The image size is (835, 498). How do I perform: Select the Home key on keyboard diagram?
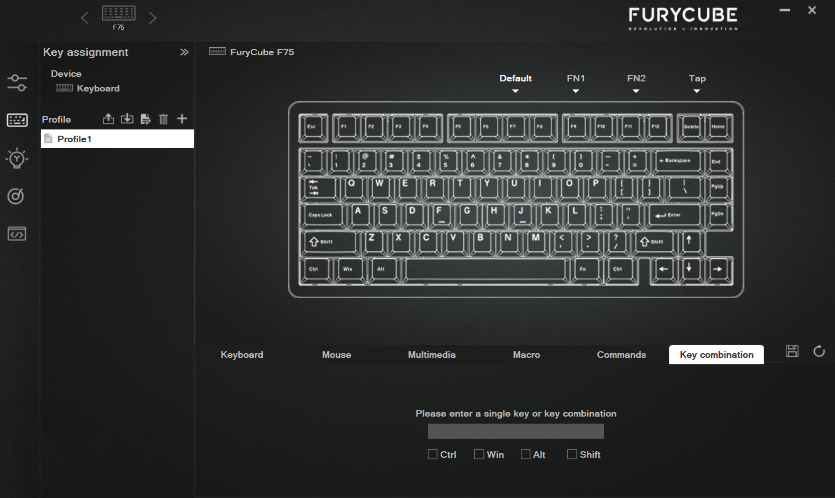coord(718,127)
